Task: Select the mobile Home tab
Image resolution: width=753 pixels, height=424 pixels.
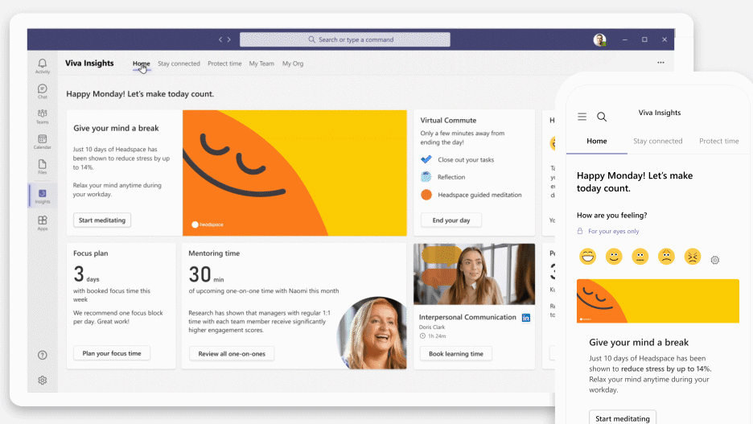Action: coord(596,141)
